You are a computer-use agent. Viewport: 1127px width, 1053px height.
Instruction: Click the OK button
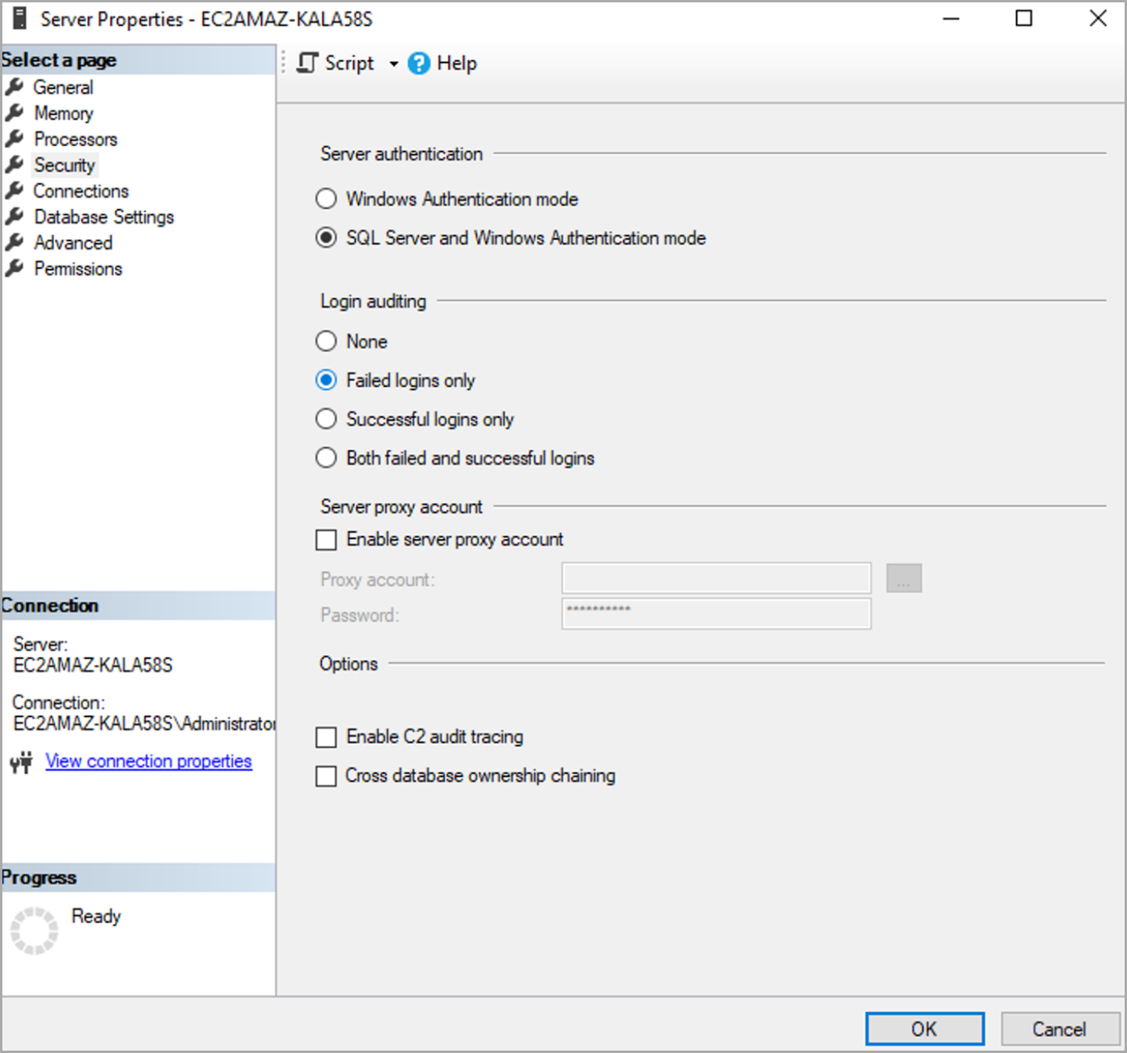click(x=925, y=1029)
